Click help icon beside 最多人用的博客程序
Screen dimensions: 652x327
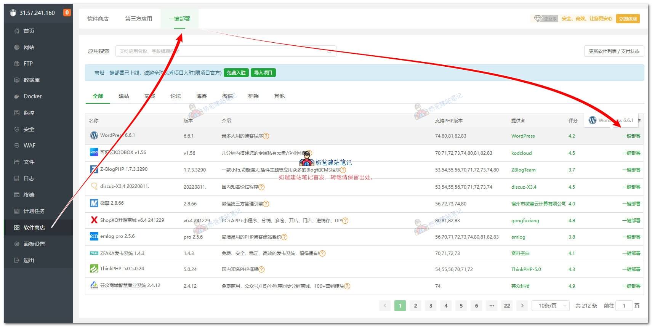pos(266,136)
